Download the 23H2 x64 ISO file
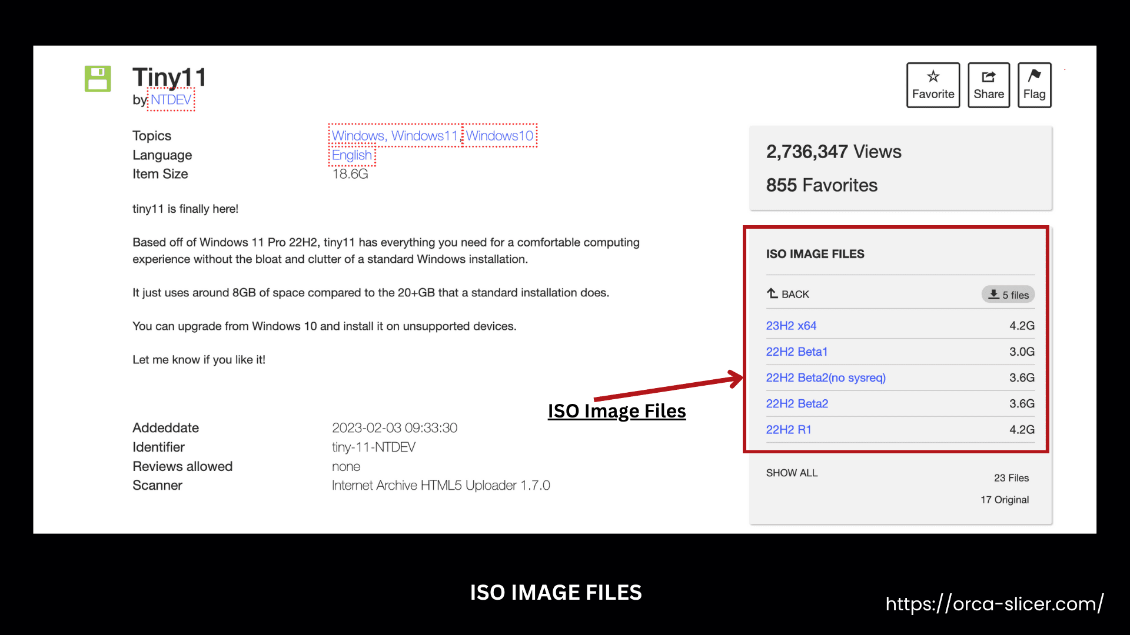 pyautogui.click(x=791, y=325)
